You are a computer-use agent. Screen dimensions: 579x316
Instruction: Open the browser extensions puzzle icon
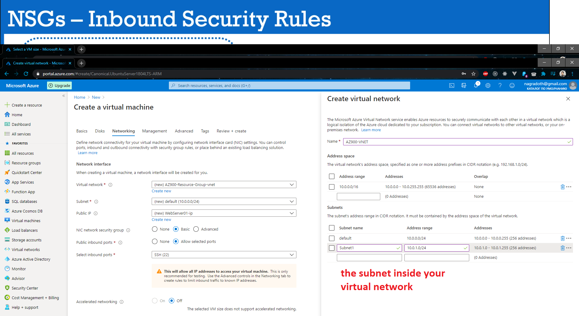click(543, 74)
